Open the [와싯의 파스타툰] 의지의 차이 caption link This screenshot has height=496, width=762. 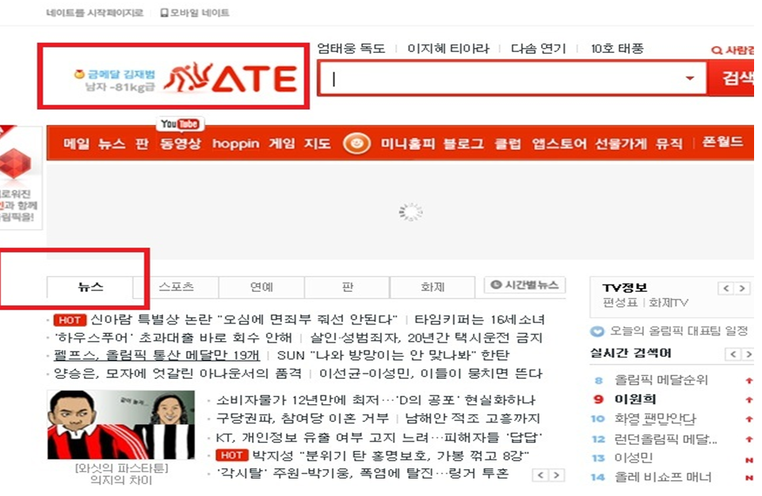coord(121,474)
